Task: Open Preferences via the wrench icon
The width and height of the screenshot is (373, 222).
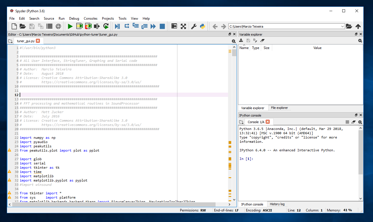Action: [194, 27]
